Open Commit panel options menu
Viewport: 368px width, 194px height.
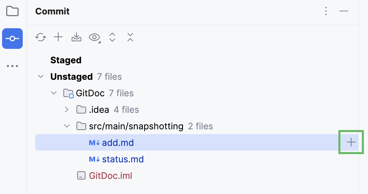pos(326,11)
